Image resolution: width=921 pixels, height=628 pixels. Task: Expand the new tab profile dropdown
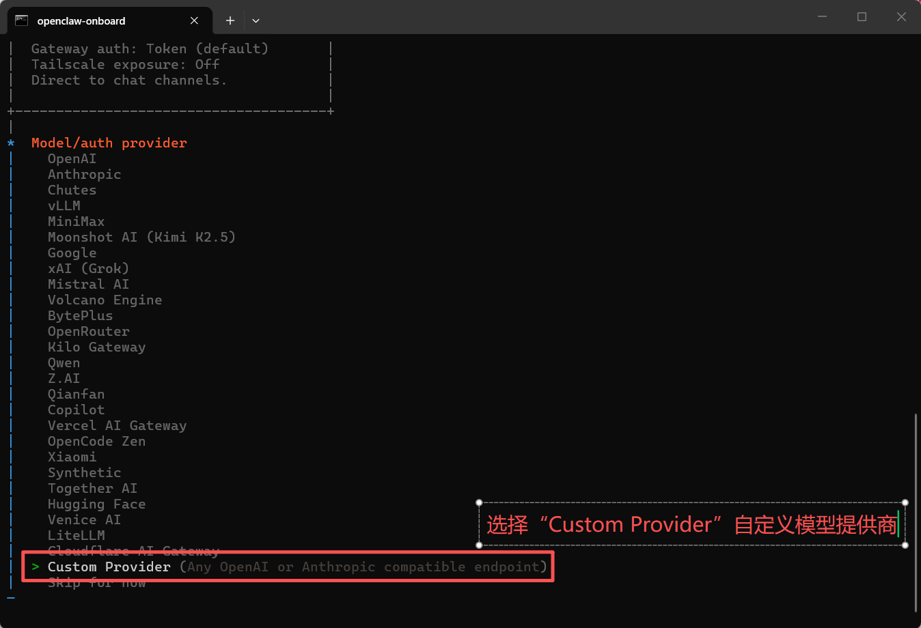(256, 20)
